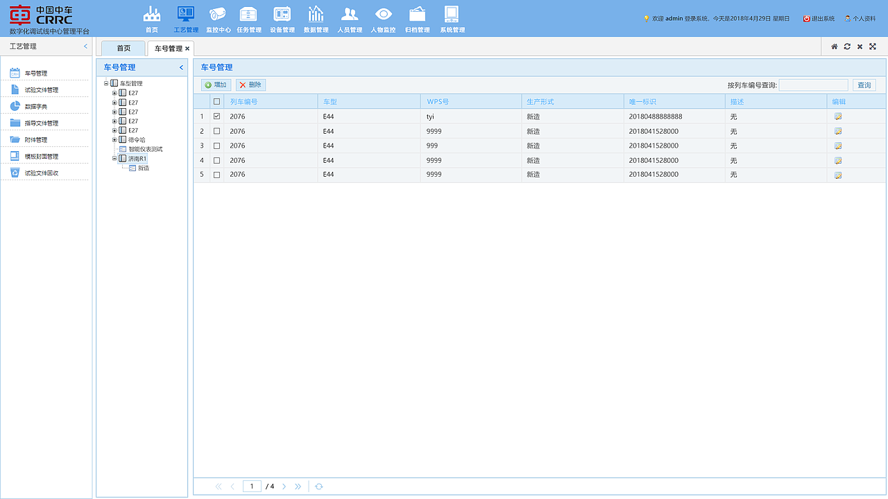Open the 工艺管理 module in the top navigation
The height and width of the screenshot is (499, 888).
click(x=186, y=19)
